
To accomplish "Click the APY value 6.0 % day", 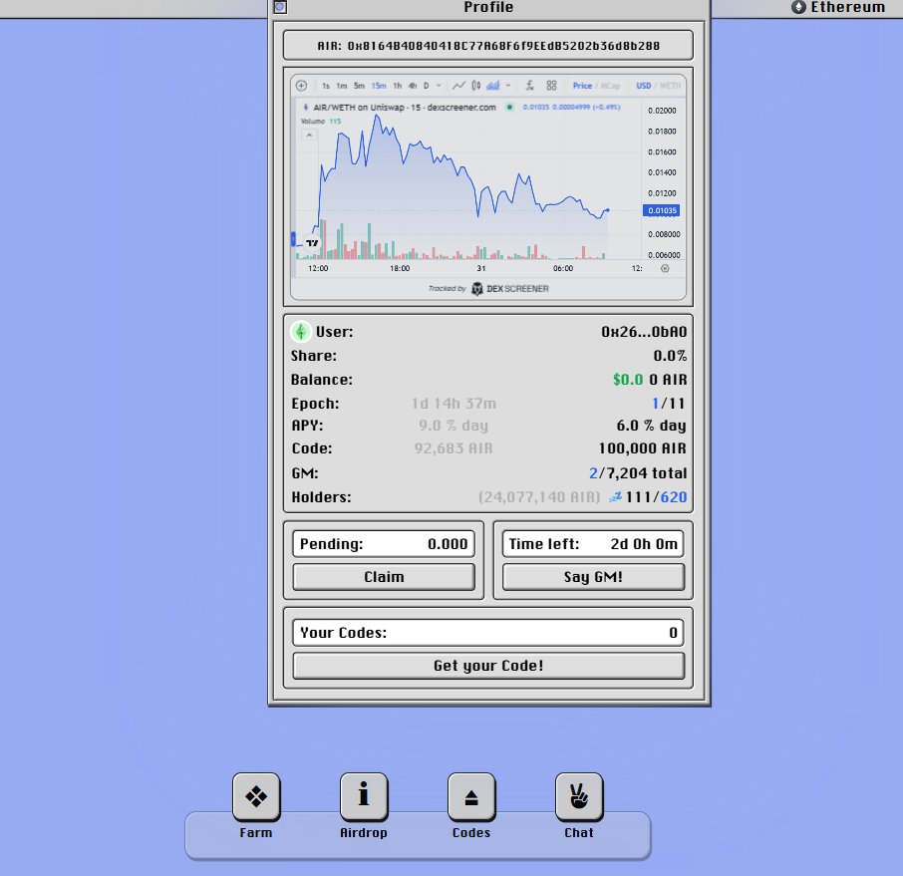I will pos(651,426).
